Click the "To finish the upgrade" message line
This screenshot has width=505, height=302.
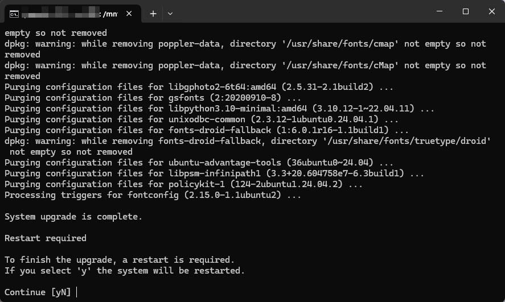(120, 260)
